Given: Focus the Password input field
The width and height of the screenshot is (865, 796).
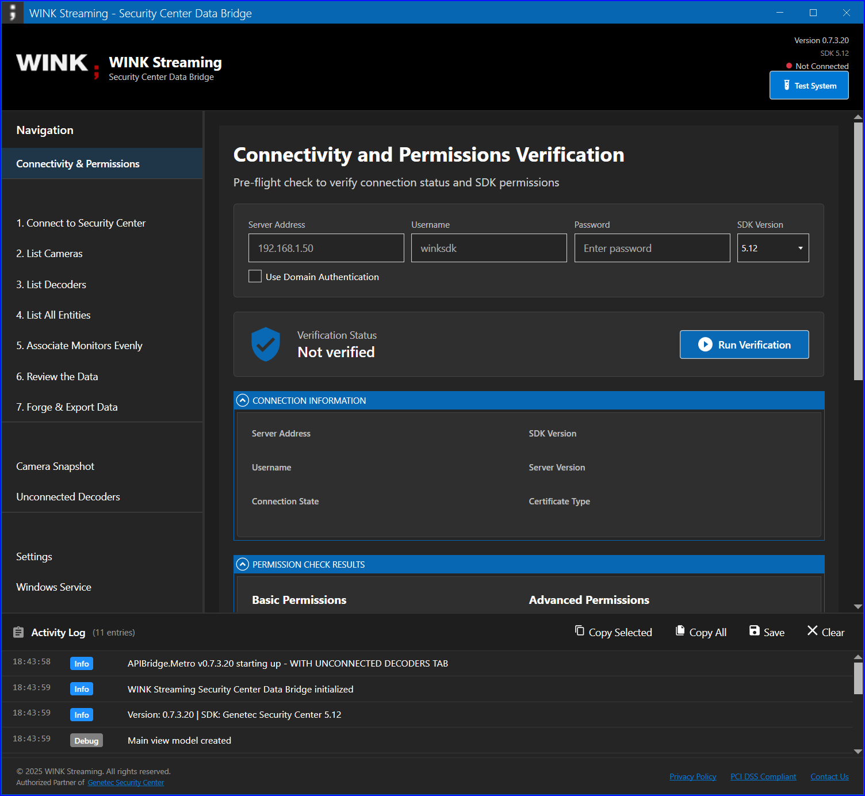Looking at the screenshot, I should pyautogui.click(x=652, y=248).
